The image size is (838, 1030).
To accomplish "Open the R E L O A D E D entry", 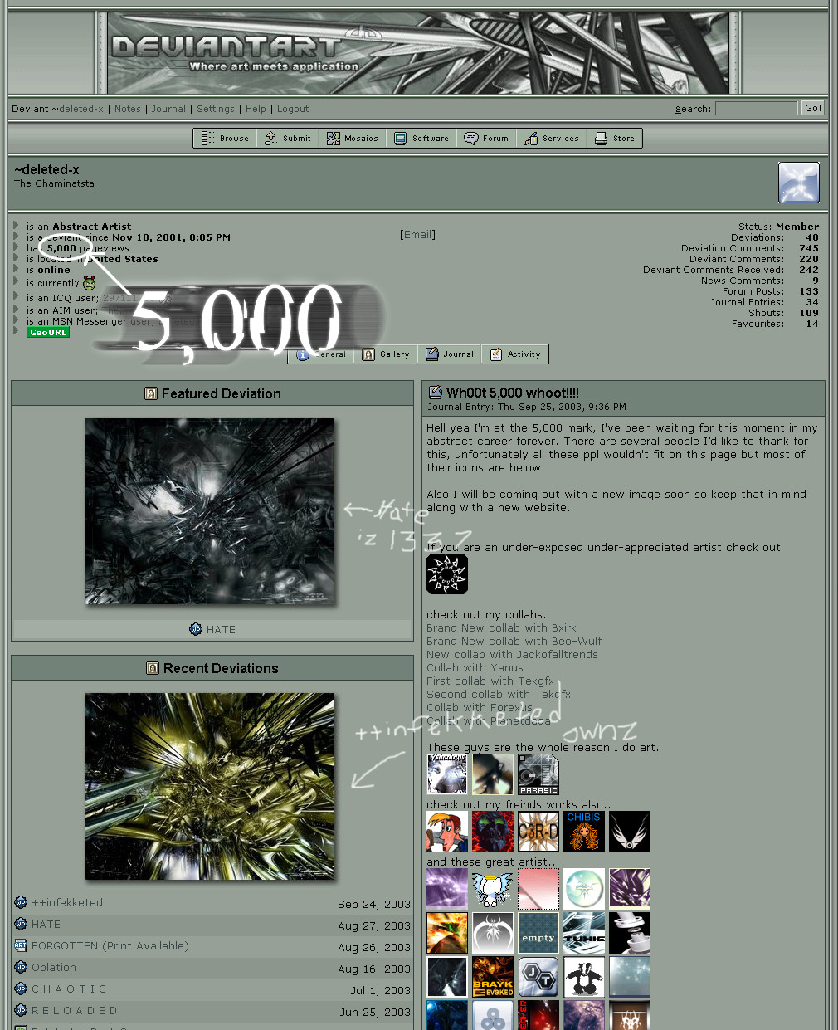I will (x=75, y=1011).
